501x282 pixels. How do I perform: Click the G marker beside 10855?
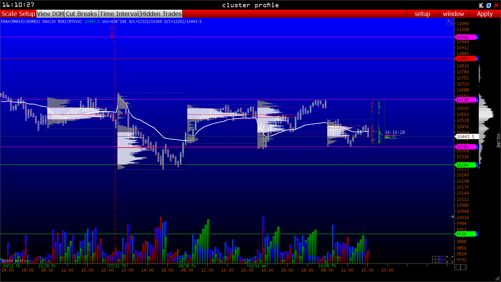(x=477, y=59)
